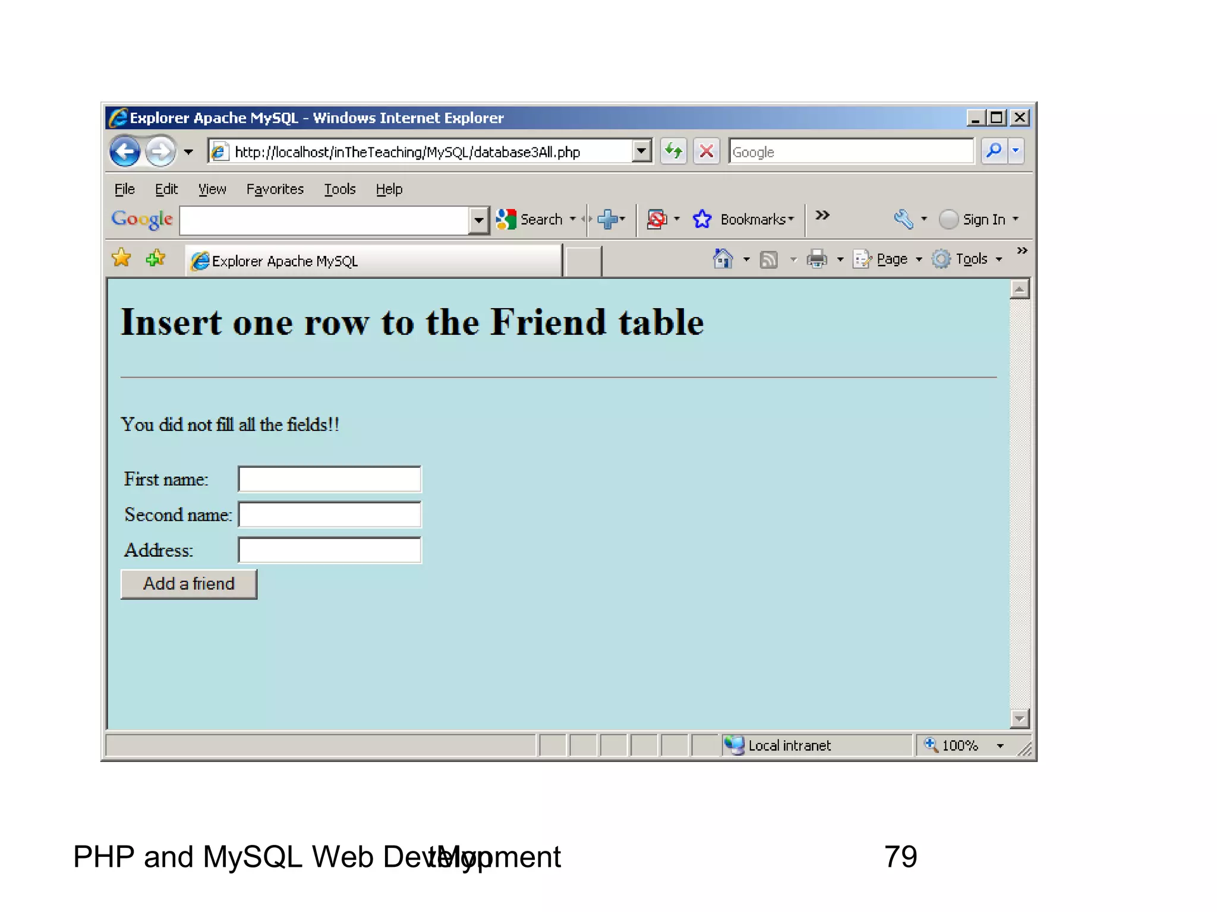
Task: Click the Google toolbar search input
Action: click(x=324, y=220)
